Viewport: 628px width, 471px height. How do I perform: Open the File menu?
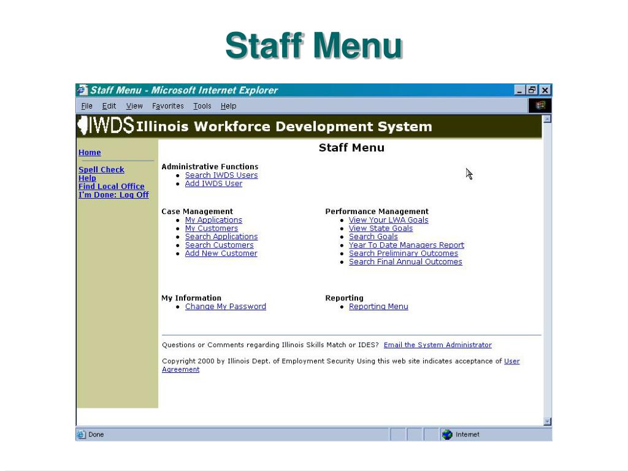pos(86,106)
